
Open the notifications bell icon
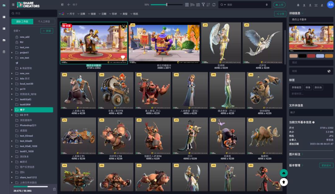tap(298, 5)
